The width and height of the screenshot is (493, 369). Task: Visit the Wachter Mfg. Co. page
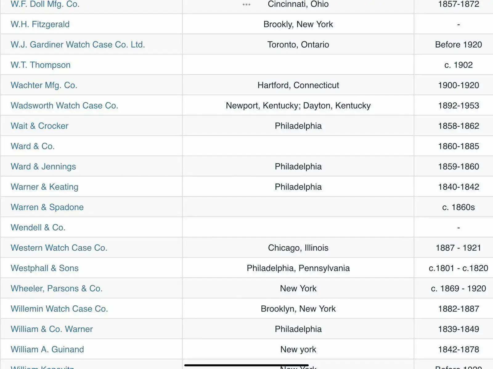[44, 85]
